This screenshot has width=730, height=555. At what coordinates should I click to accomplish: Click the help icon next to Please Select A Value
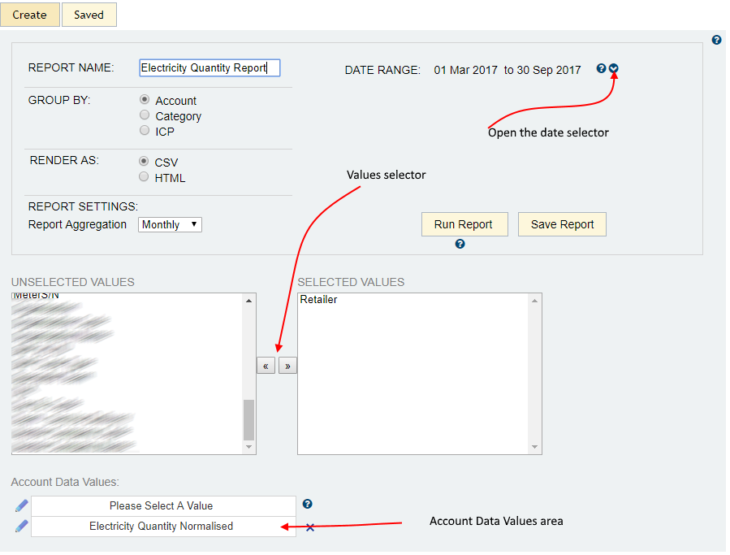(x=308, y=505)
